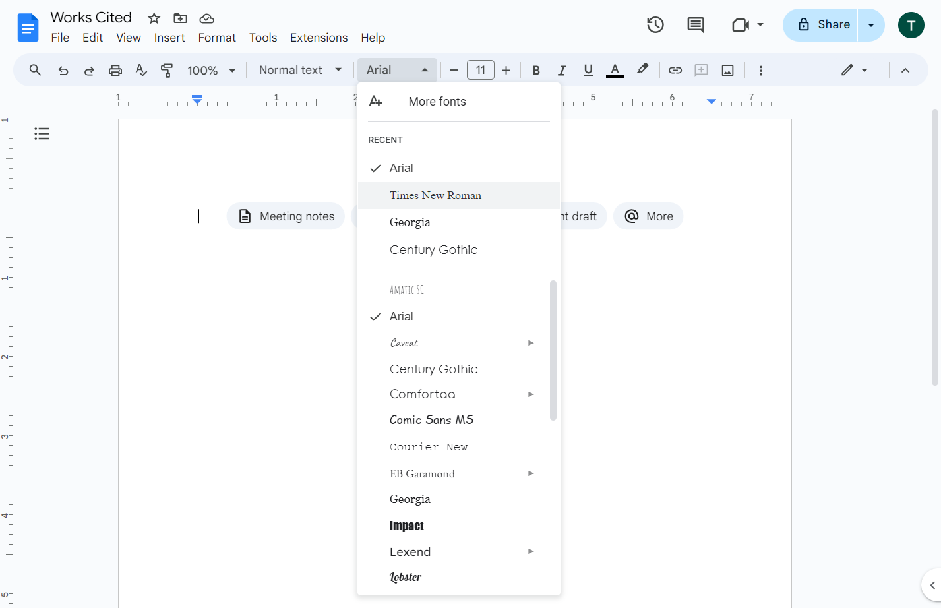Click the More chip with @ symbol

pos(648,216)
